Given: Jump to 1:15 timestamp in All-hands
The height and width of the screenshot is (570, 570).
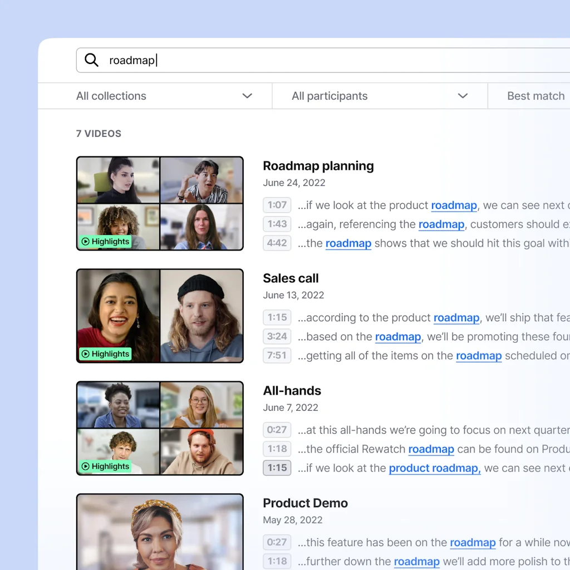Looking at the screenshot, I should tap(277, 468).
